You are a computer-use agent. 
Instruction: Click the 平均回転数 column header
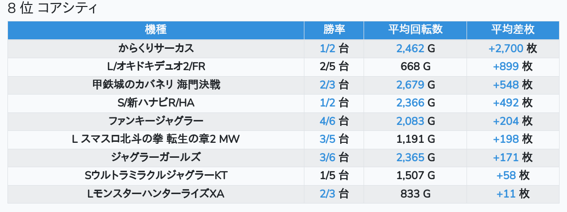click(x=415, y=30)
